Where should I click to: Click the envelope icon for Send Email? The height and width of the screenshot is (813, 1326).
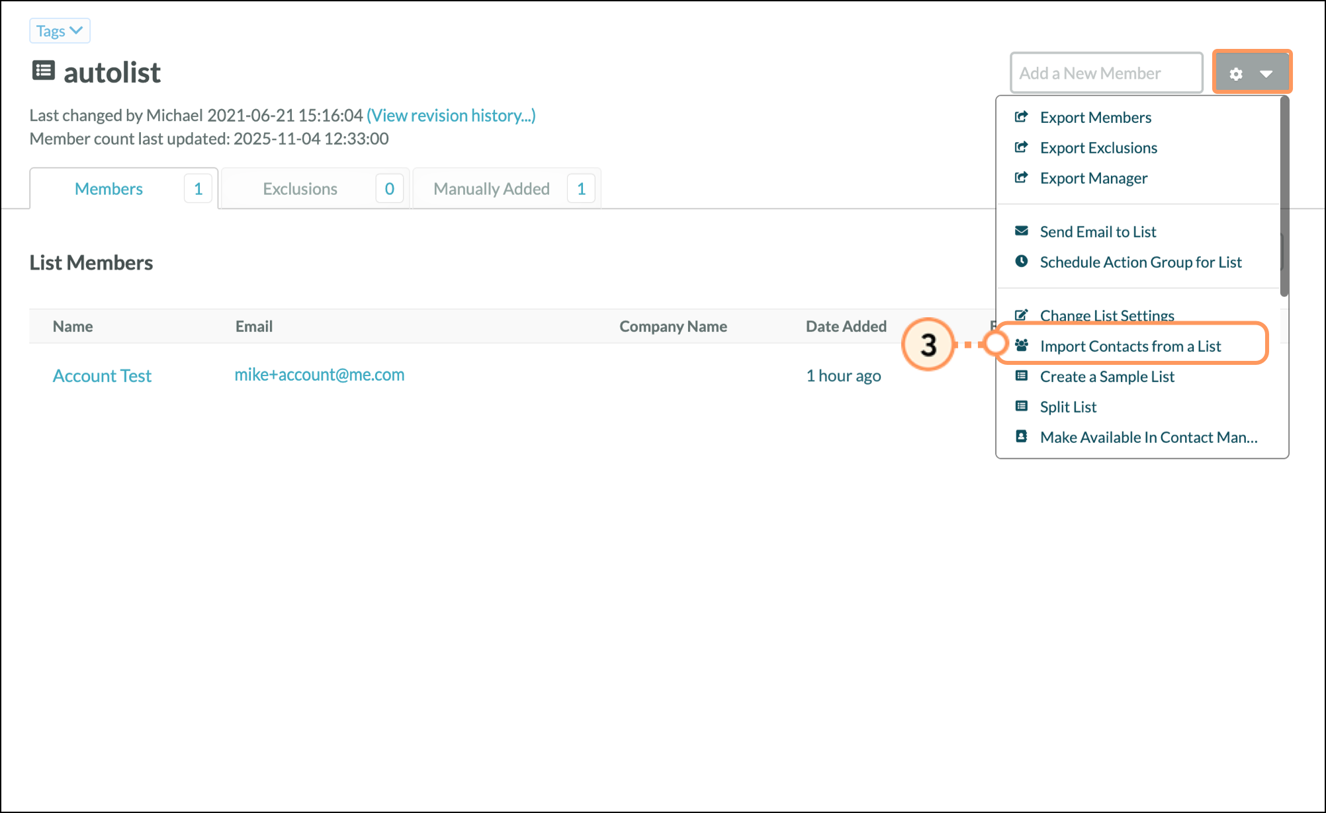point(1021,231)
